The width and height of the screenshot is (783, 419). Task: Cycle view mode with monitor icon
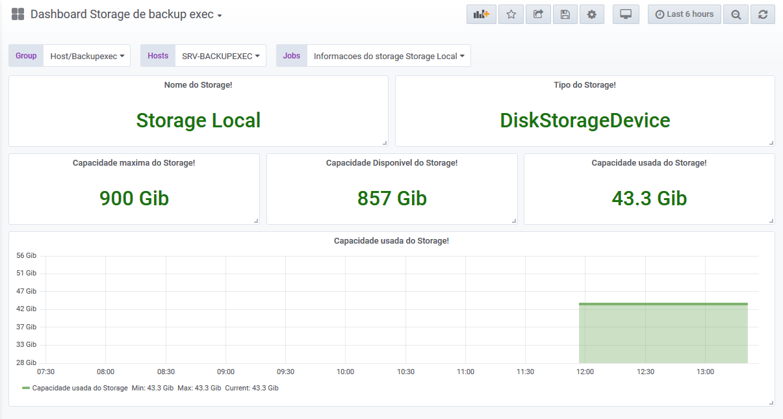(x=626, y=14)
